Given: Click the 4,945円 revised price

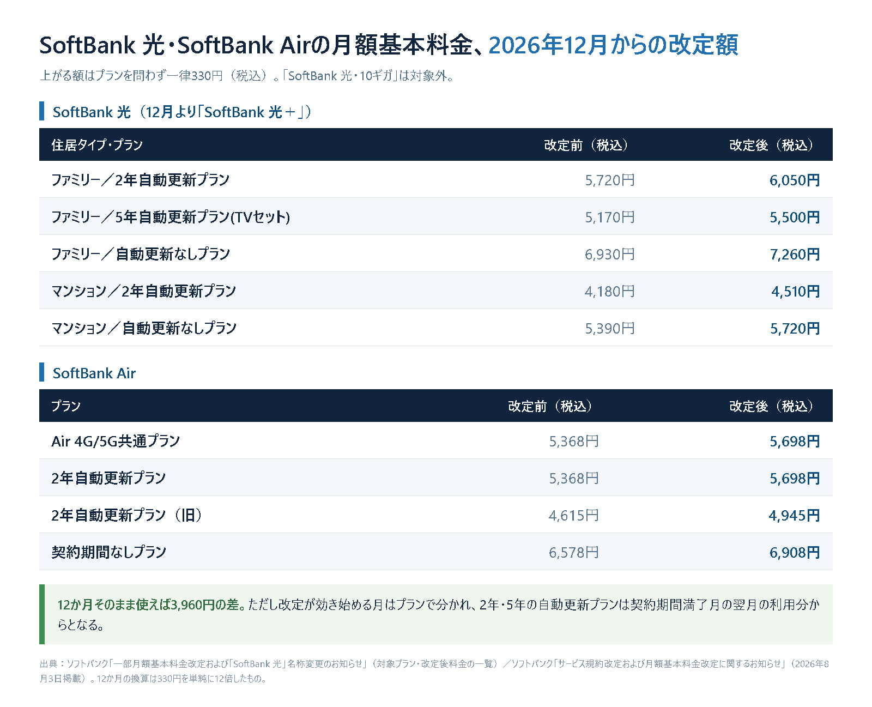Looking at the screenshot, I should point(794,516).
